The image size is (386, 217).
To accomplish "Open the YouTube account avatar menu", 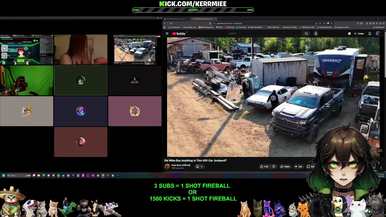I will (378, 33).
